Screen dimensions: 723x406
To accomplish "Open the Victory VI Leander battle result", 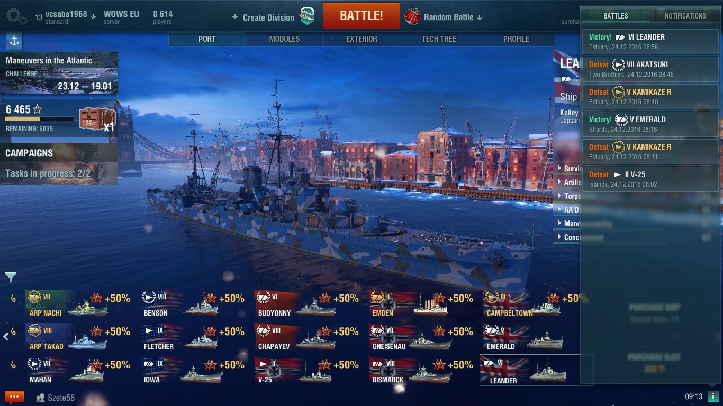I will (x=650, y=42).
